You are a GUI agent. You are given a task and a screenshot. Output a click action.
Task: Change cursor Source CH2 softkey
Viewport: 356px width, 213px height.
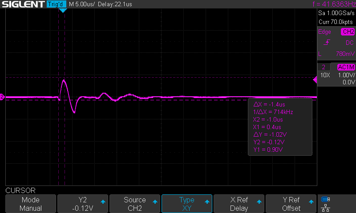135,204
